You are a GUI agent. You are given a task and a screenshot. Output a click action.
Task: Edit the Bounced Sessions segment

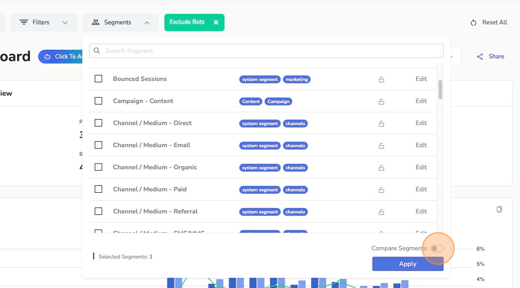421,79
